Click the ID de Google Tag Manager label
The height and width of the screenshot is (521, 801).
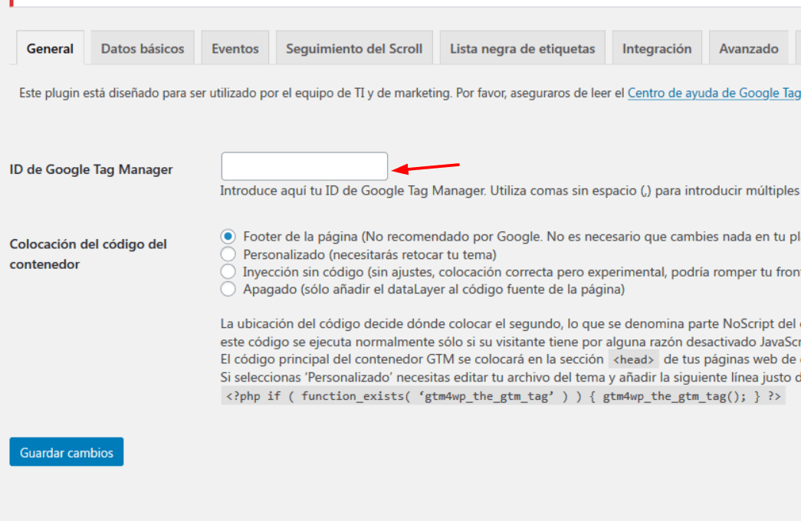[91, 169]
